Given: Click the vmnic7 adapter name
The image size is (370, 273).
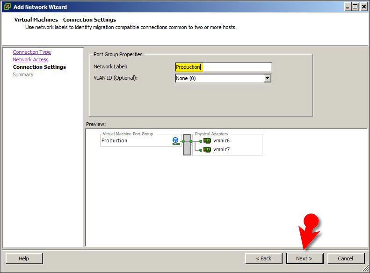Looking at the screenshot, I should (x=221, y=149).
